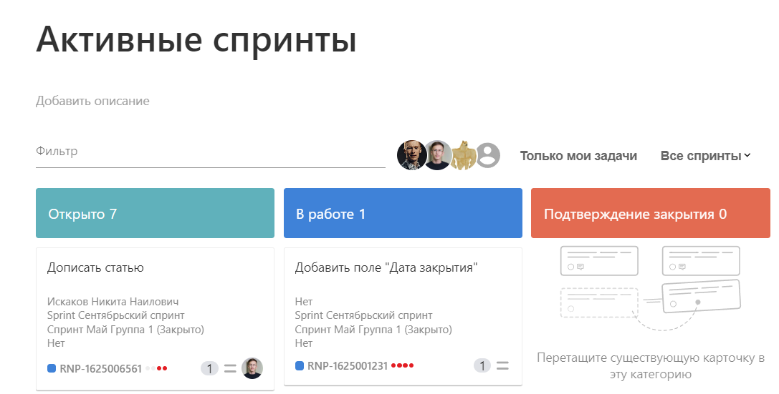This screenshot has height=394, width=779.
Task: Click blue task type square beside RNP-1625006561
Action: [52, 368]
